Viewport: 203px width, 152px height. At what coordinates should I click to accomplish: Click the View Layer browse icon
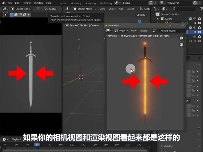click(162, 3)
